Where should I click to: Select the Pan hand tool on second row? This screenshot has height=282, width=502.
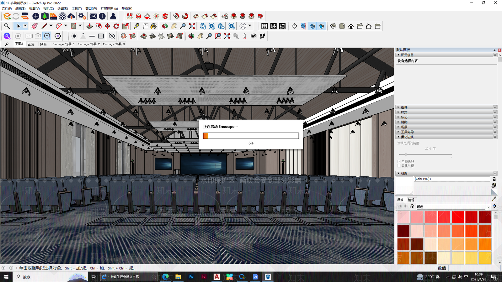click(174, 26)
